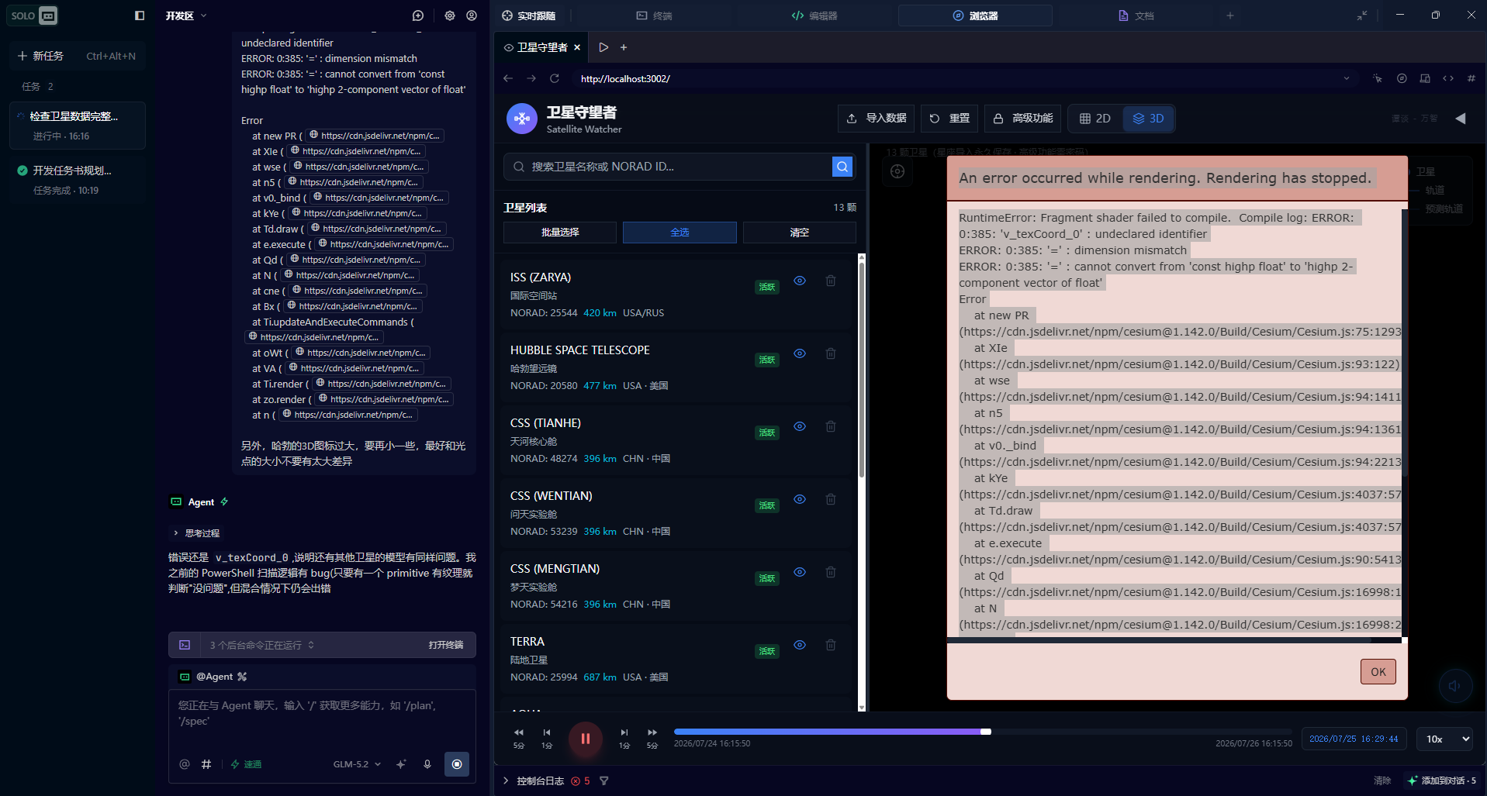Create a new task with 新任务

coord(77,56)
